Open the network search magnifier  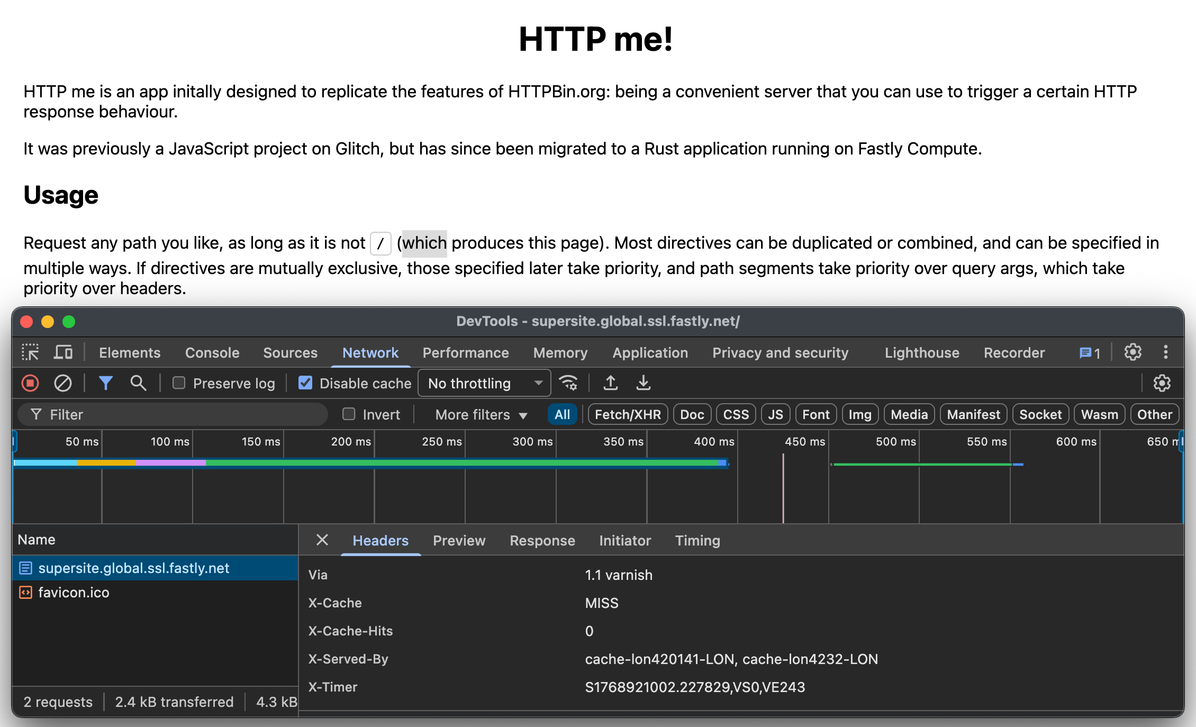point(138,383)
